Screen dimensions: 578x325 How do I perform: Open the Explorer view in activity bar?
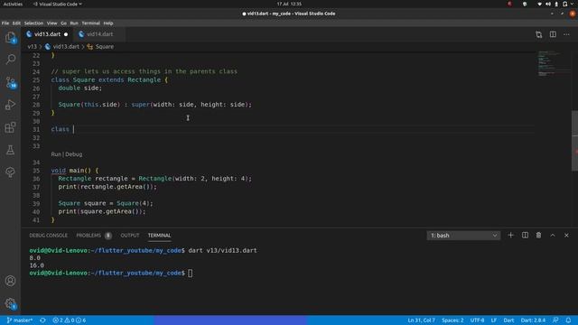coord(10,37)
